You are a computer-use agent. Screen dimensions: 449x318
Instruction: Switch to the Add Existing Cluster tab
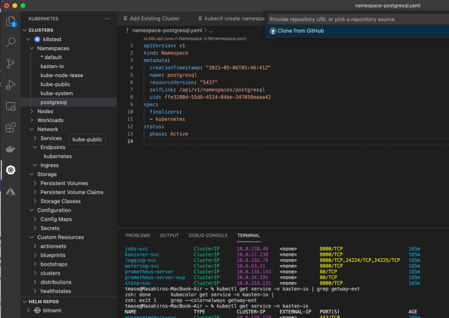153,19
